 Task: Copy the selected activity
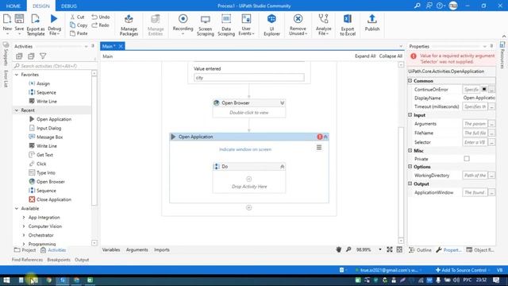click(x=79, y=25)
